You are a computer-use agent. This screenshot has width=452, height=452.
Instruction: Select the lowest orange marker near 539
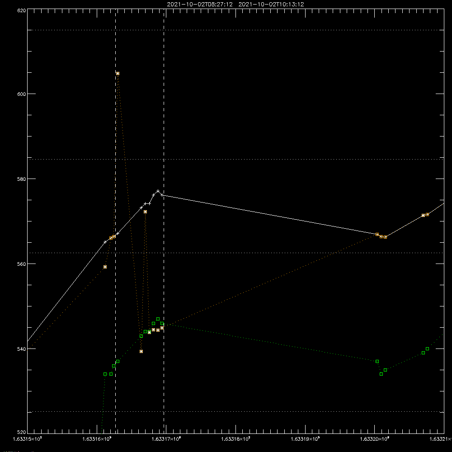tap(141, 351)
